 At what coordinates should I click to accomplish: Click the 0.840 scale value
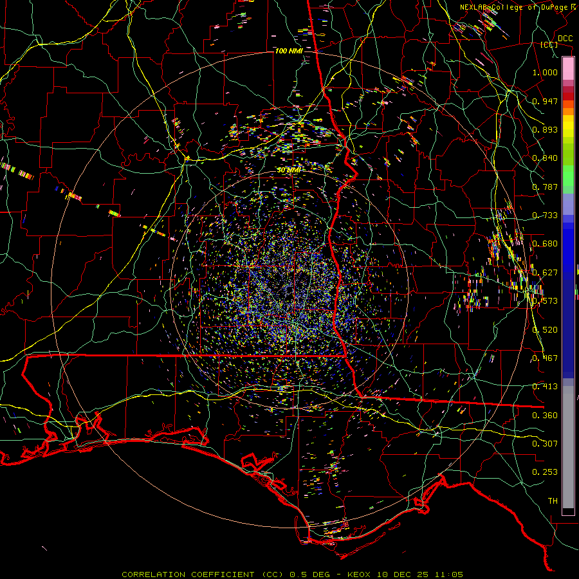coord(545,158)
